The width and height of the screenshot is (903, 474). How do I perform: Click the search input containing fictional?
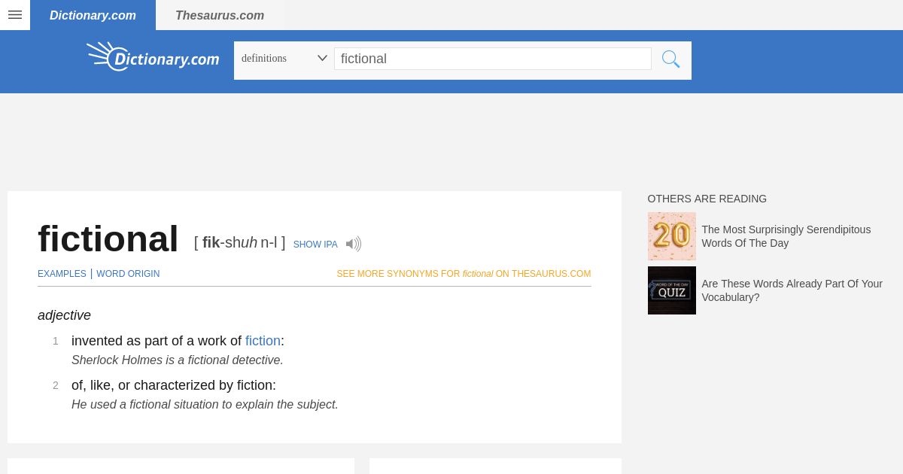click(x=493, y=59)
